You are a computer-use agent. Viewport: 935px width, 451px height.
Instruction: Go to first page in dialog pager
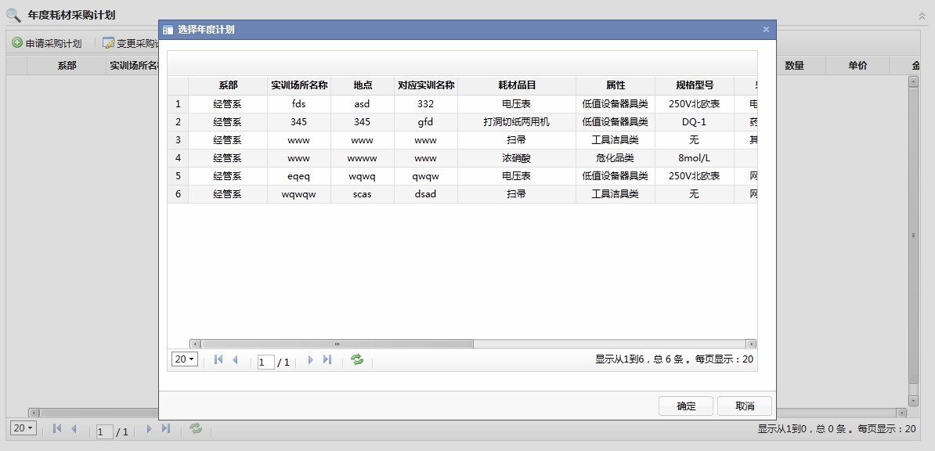[x=218, y=360]
